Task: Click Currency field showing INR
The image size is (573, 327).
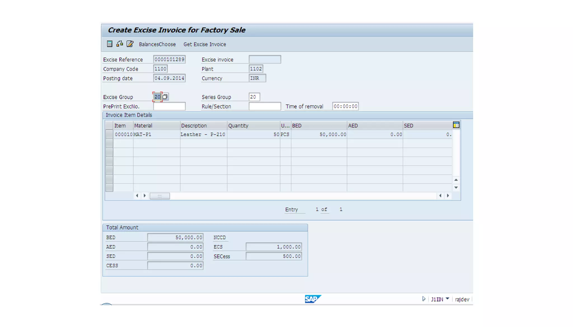Action: 257,78
